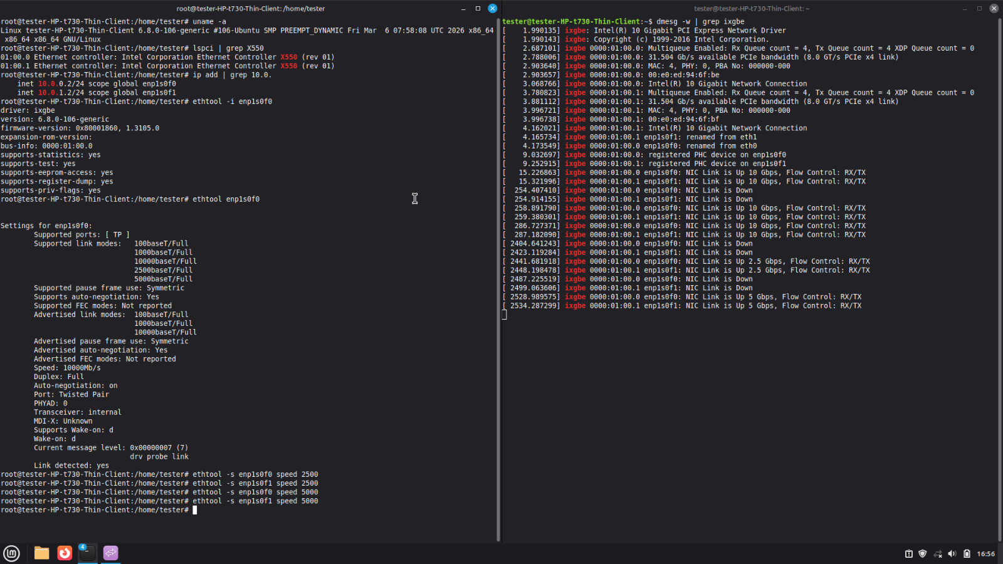1003x564 pixels.
Task: Click the 'ip add | grep 10.0.' command
Action: 232,75
